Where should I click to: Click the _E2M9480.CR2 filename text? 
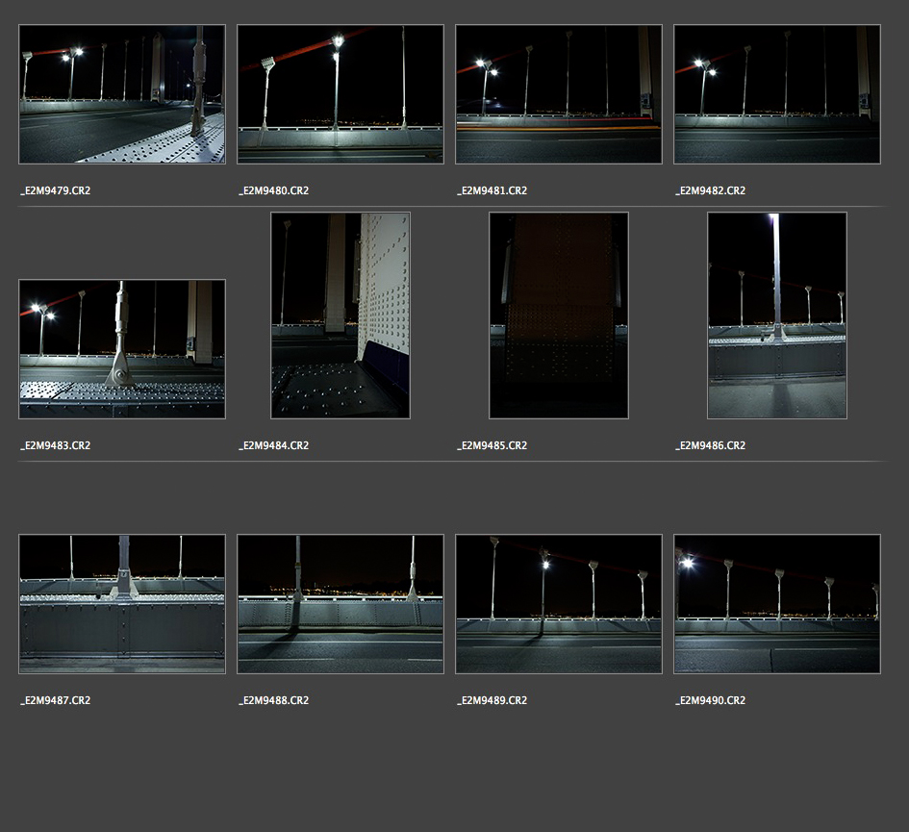tap(274, 190)
